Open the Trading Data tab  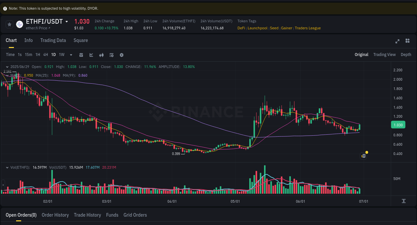(53, 40)
